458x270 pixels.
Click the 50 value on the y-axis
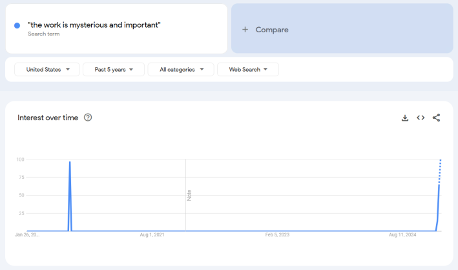click(x=21, y=195)
